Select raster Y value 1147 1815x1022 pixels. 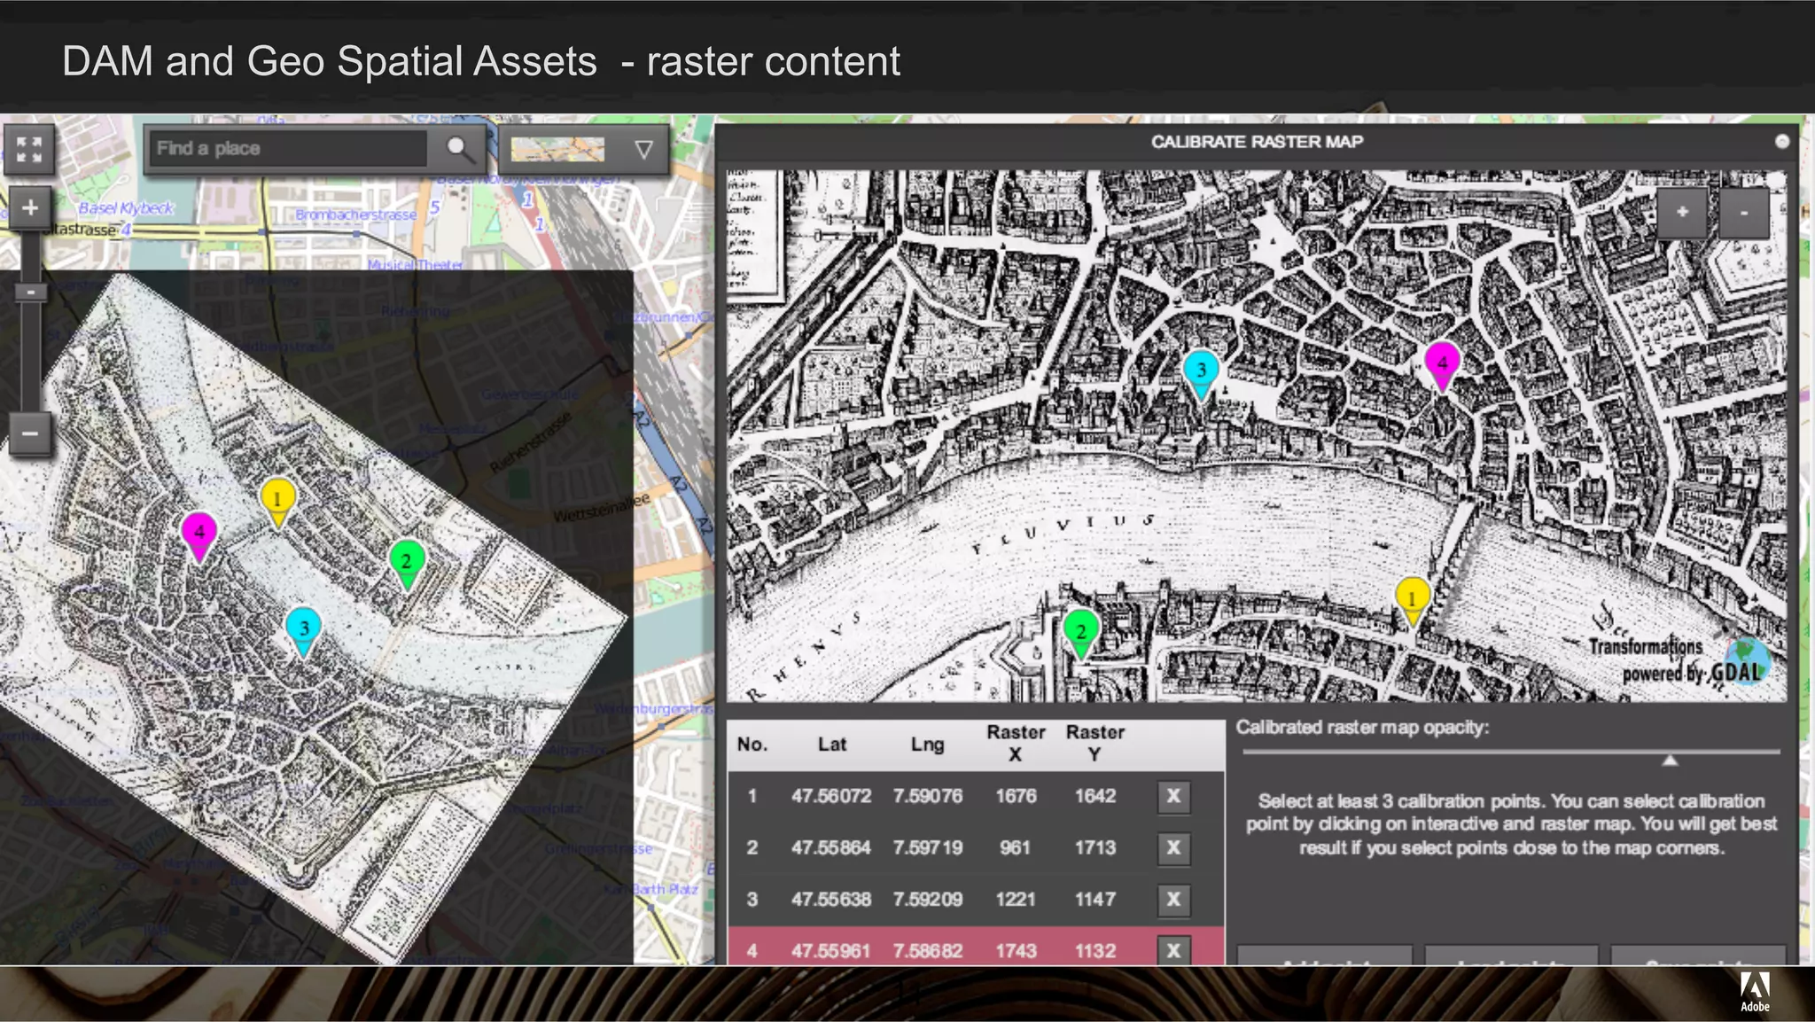click(x=1095, y=899)
